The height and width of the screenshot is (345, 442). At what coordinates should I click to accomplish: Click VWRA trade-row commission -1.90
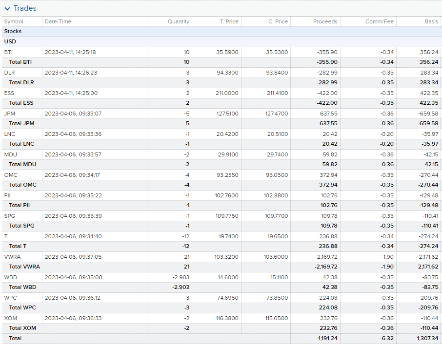pos(387,257)
